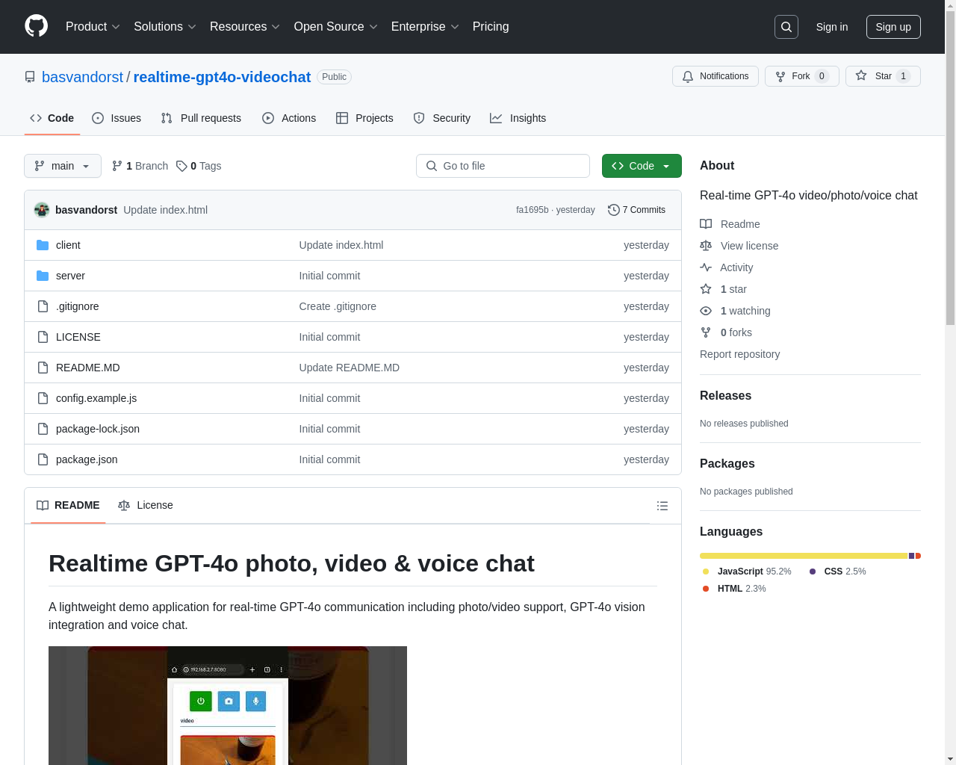Open the basvandorst owner link in breadcrumb
This screenshot has width=956, height=765.
click(x=82, y=77)
